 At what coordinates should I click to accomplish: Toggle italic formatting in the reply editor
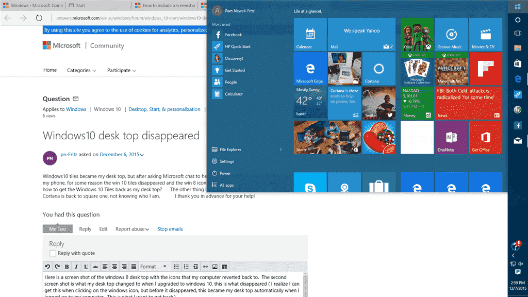pyautogui.click(x=76, y=266)
